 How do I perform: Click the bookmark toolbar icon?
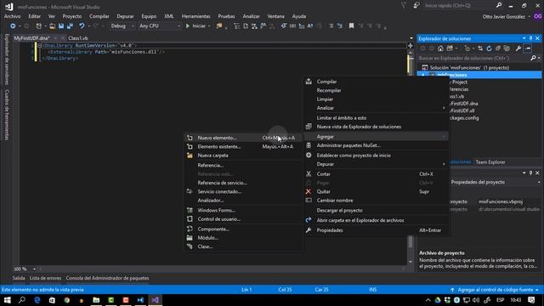click(351, 26)
